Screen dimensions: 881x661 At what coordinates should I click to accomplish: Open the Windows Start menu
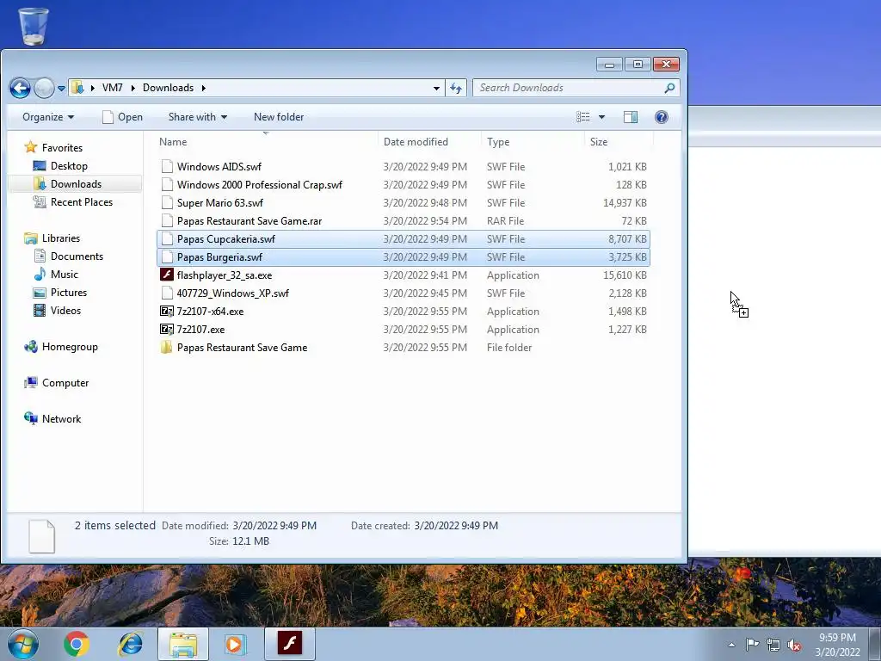pos(23,644)
